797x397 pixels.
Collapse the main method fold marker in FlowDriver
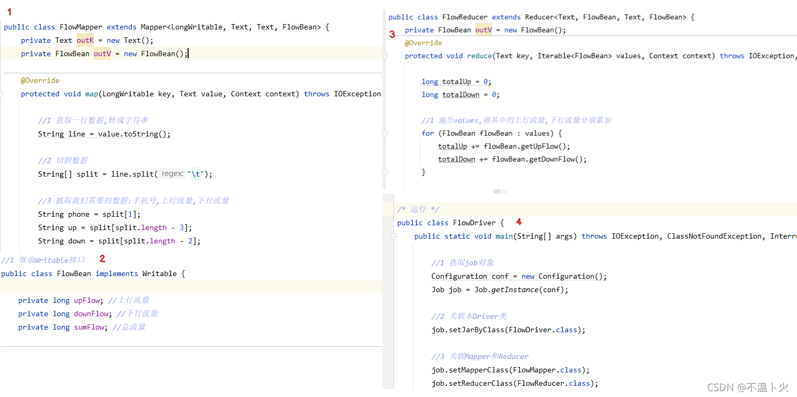coord(394,236)
